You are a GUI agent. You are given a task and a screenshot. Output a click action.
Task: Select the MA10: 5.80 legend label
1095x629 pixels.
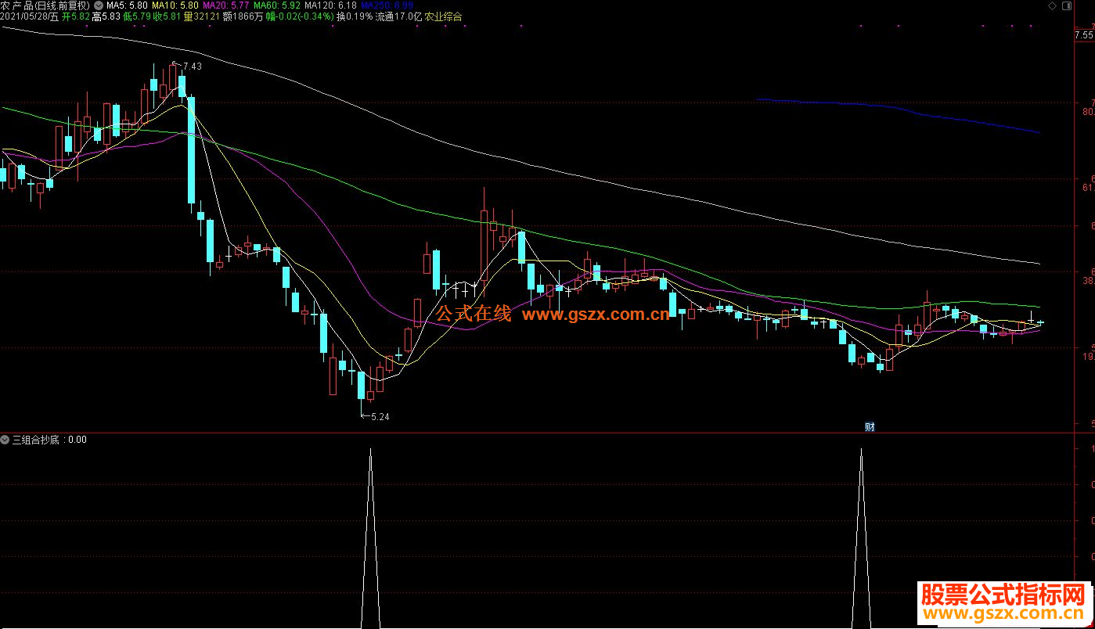[x=175, y=5]
